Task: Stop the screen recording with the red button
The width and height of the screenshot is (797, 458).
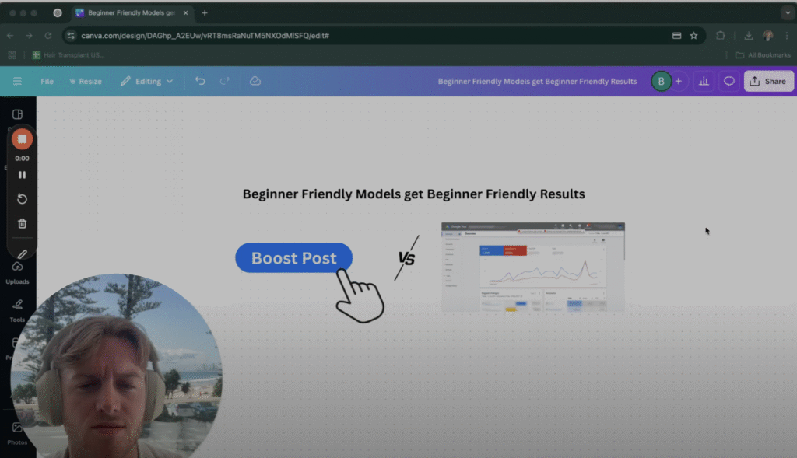Action: pyautogui.click(x=22, y=139)
